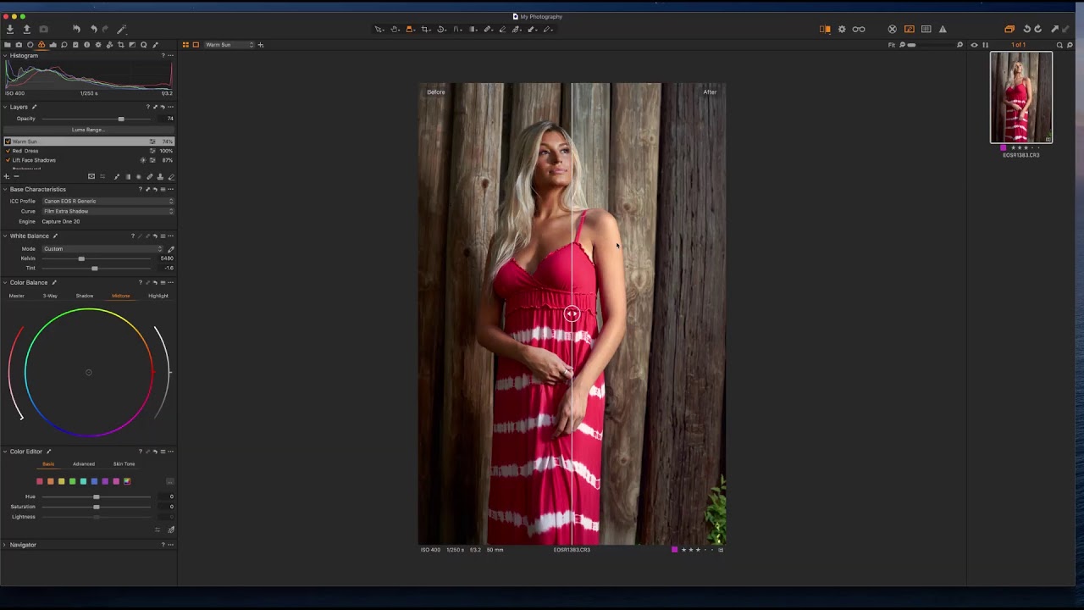1084x610 pixels.
Task: Delete layer with minus icon
Action: click(16, 176)
